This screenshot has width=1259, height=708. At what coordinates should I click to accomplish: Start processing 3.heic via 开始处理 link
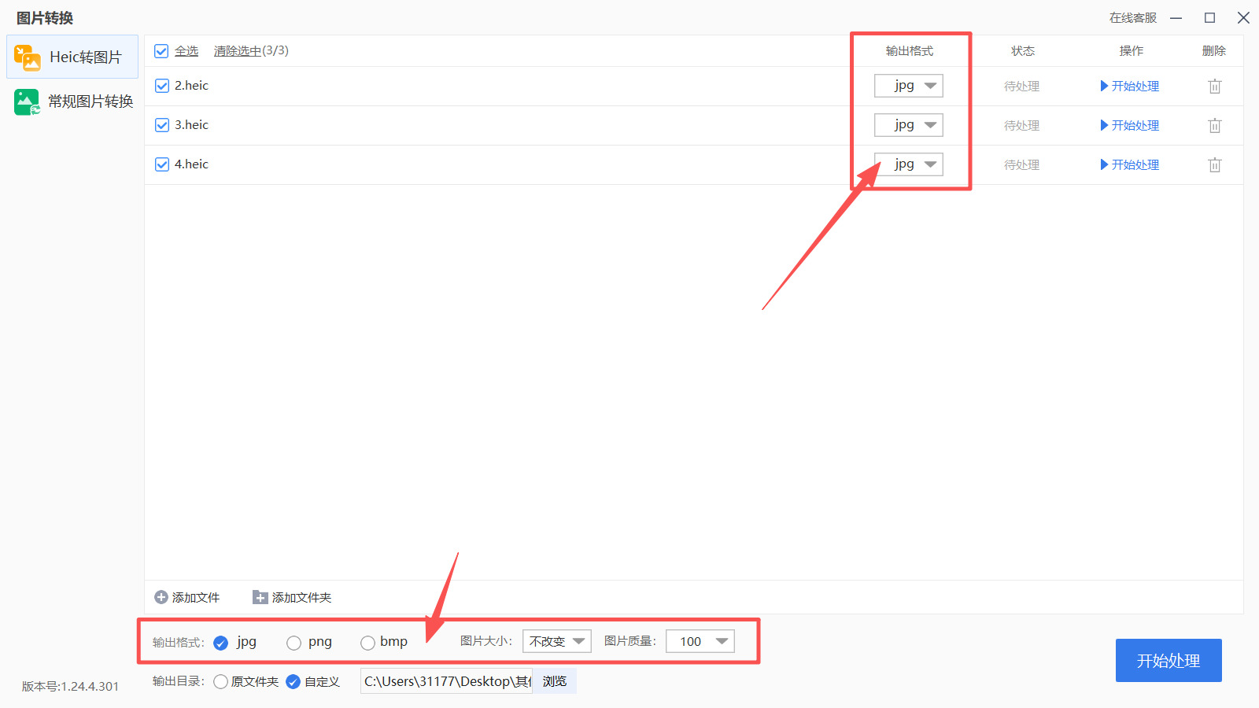click(1129, 126)
